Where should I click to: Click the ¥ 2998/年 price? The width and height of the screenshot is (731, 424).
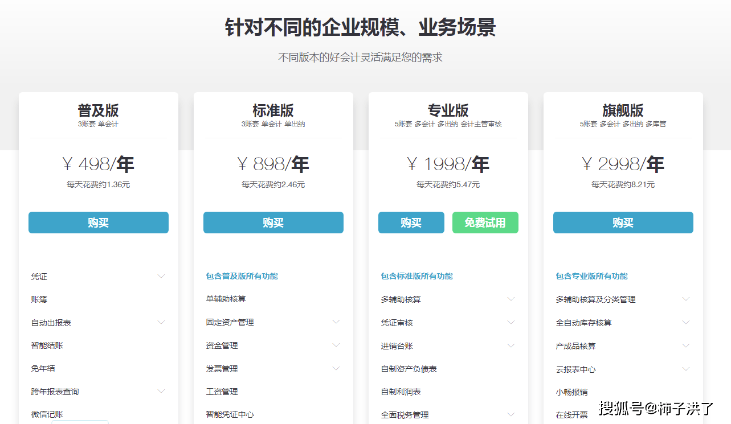[x=623, y=164]
